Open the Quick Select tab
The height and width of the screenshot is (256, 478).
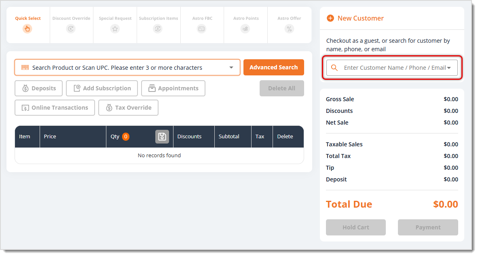(x=28, y=25)
